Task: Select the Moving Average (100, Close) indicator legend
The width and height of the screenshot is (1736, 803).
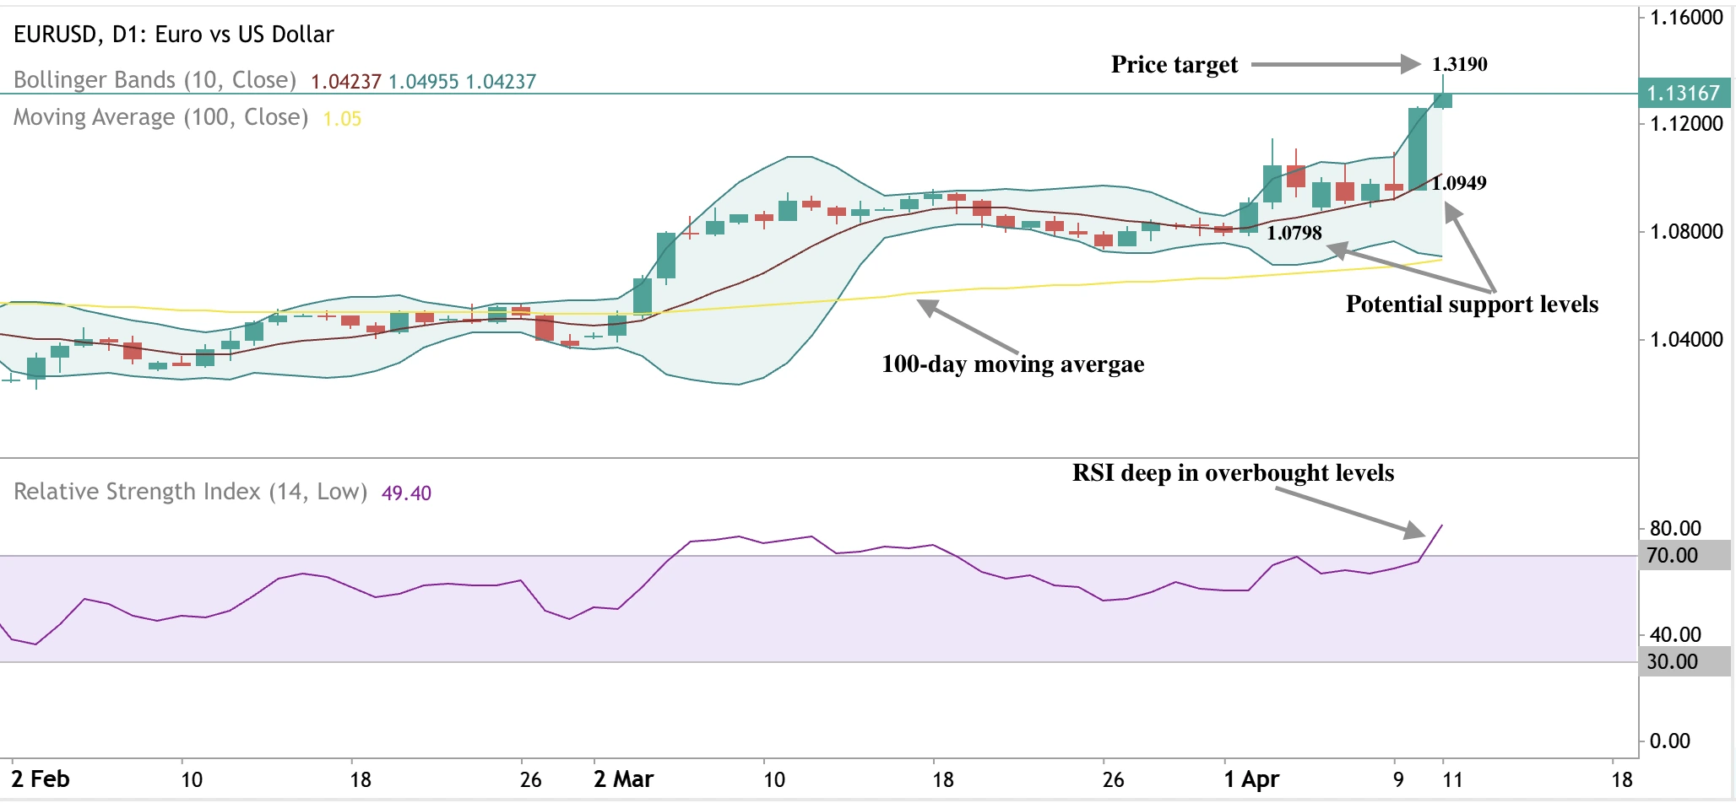Action: coord(157,117)
